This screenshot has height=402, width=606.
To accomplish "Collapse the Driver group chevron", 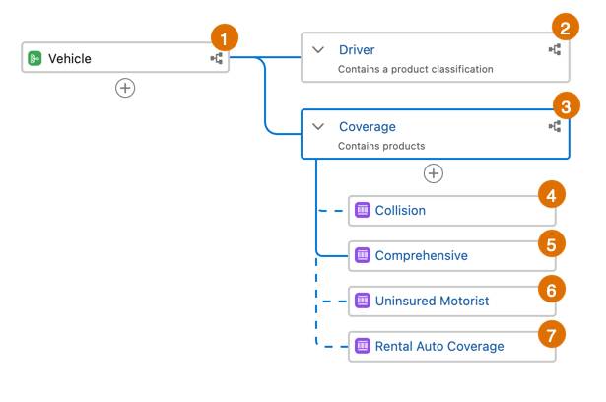I will [318, 50].
